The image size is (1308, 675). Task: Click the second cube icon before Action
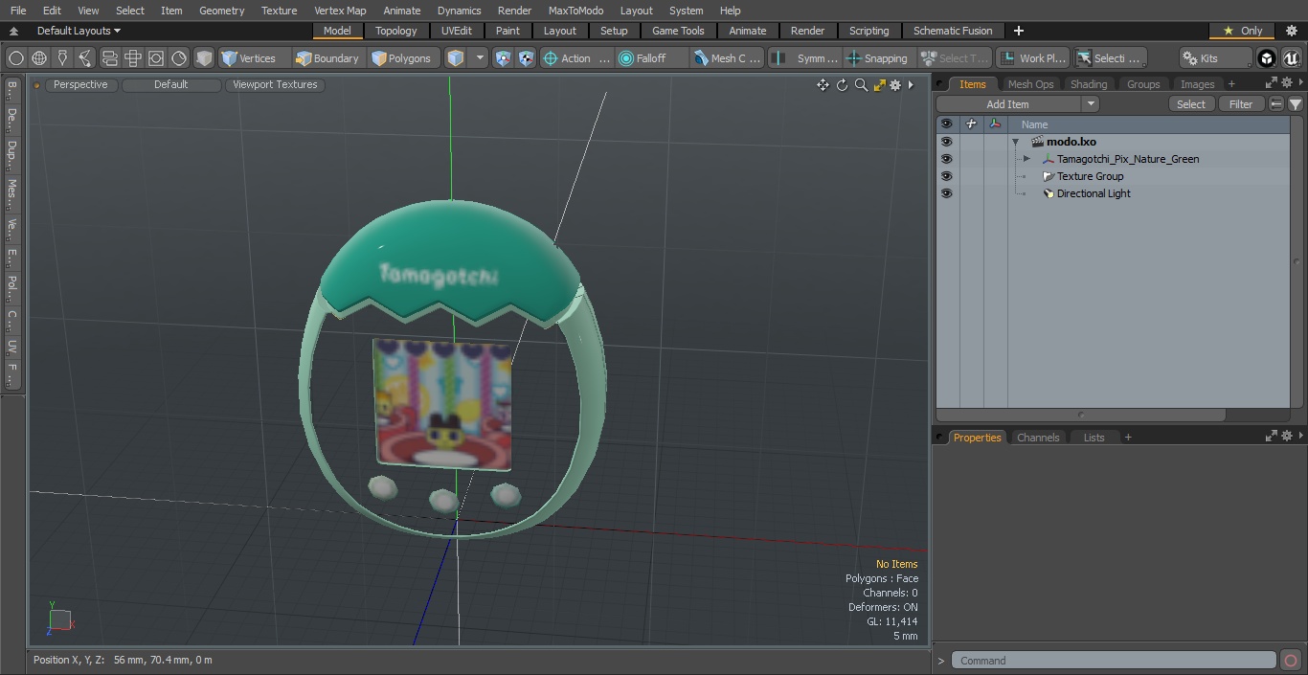tap(527, 58)
